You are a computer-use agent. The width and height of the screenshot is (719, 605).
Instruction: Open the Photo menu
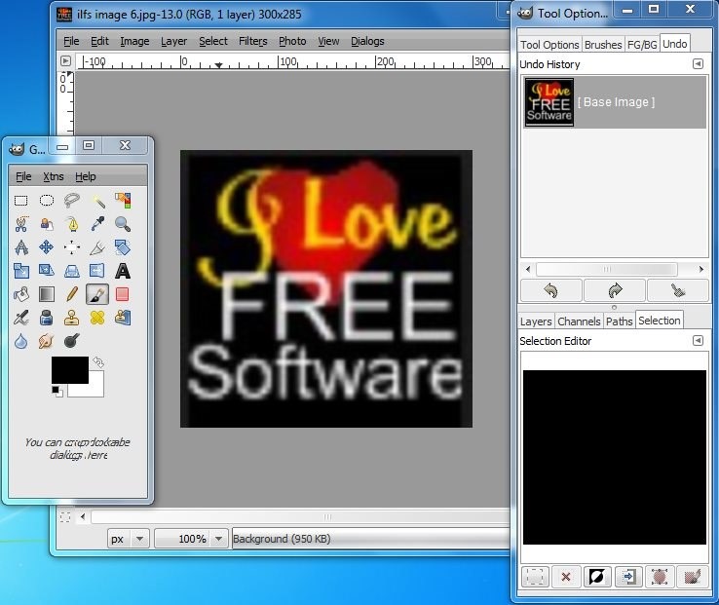pyautogui.click(x=292, y=41)
